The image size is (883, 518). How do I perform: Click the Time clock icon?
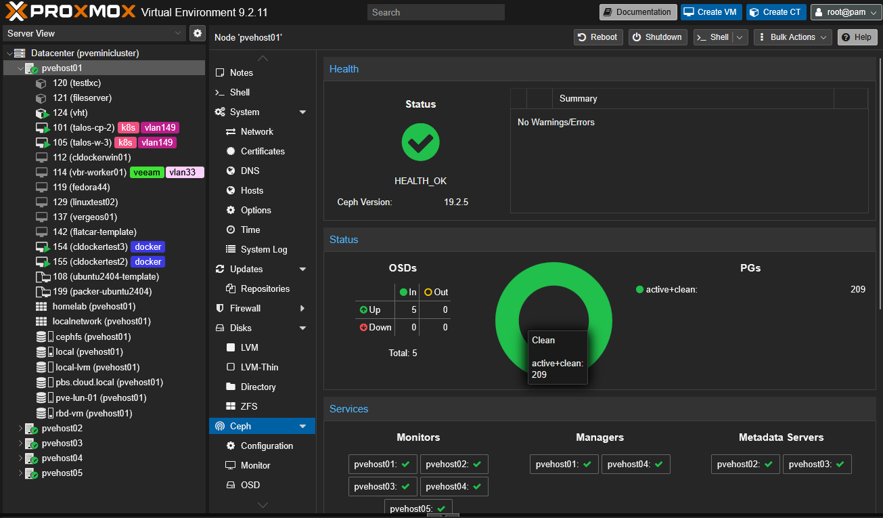[x=231, y=230]
